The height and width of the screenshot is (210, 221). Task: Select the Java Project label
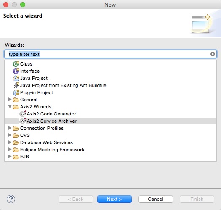[34, 78]
